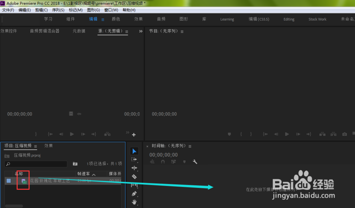Image resolution: width=355 pixels, height=208 pixels.
Task: Open the 图形(G) menu
Action: (x=93, y=10)
